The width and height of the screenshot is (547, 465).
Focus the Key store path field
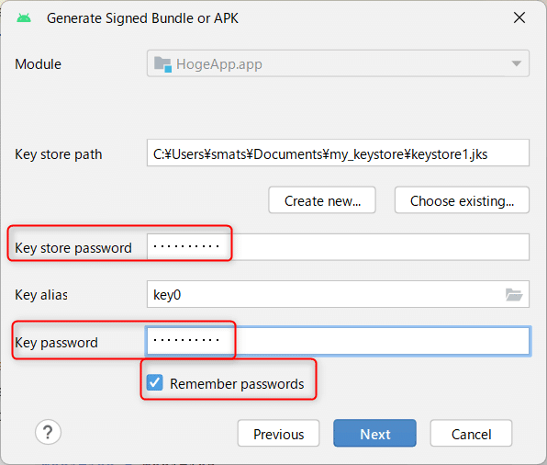338,153
